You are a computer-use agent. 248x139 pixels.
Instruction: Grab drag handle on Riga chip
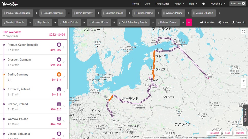(x=35, y=22)
